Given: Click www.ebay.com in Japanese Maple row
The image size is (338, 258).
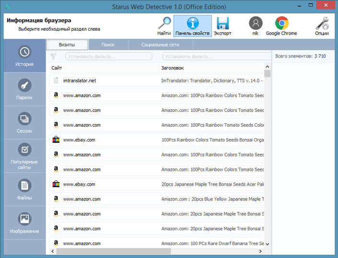Looking at the screenshot, I should pos(79,184).
